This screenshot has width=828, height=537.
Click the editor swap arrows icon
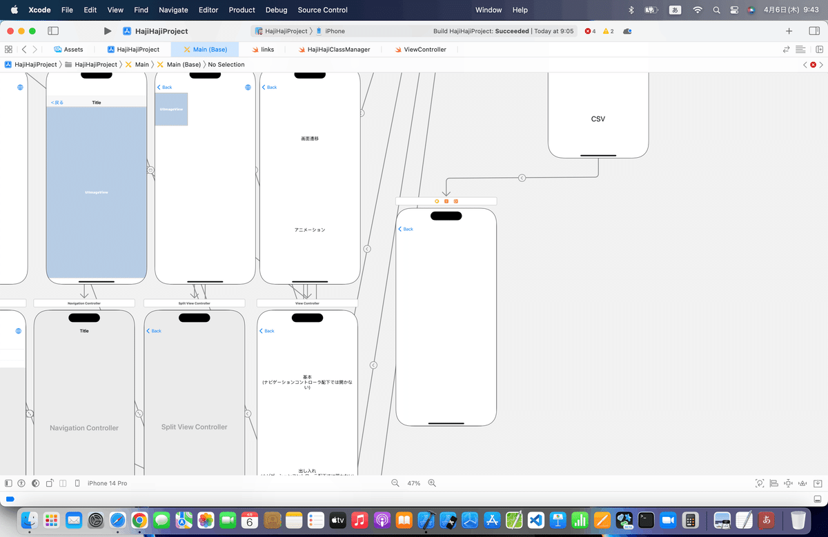point(786,50)
